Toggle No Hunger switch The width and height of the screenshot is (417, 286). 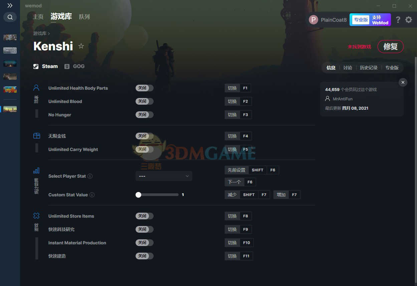pyautogui.click(x=145, y=115)
